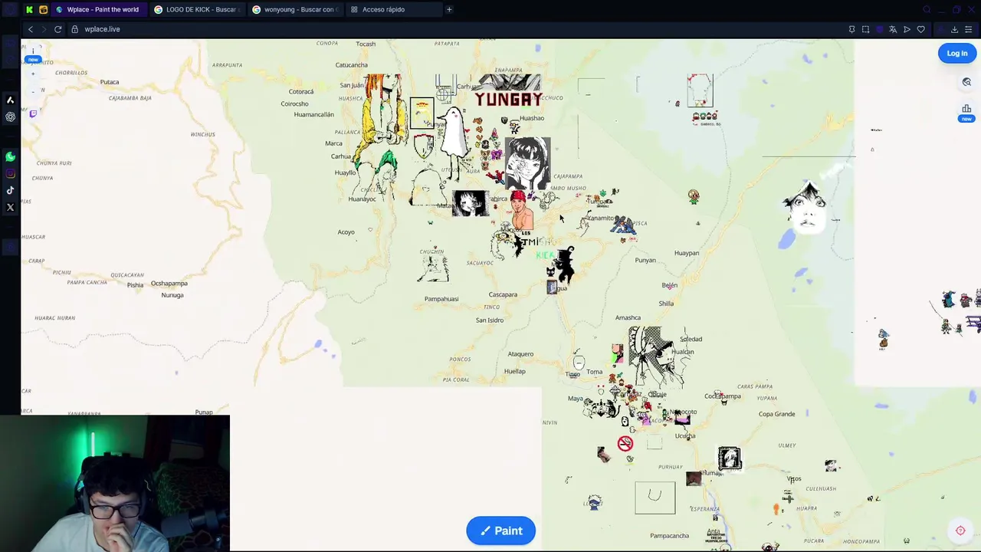Click the Amashca map label

click(628, 317)
